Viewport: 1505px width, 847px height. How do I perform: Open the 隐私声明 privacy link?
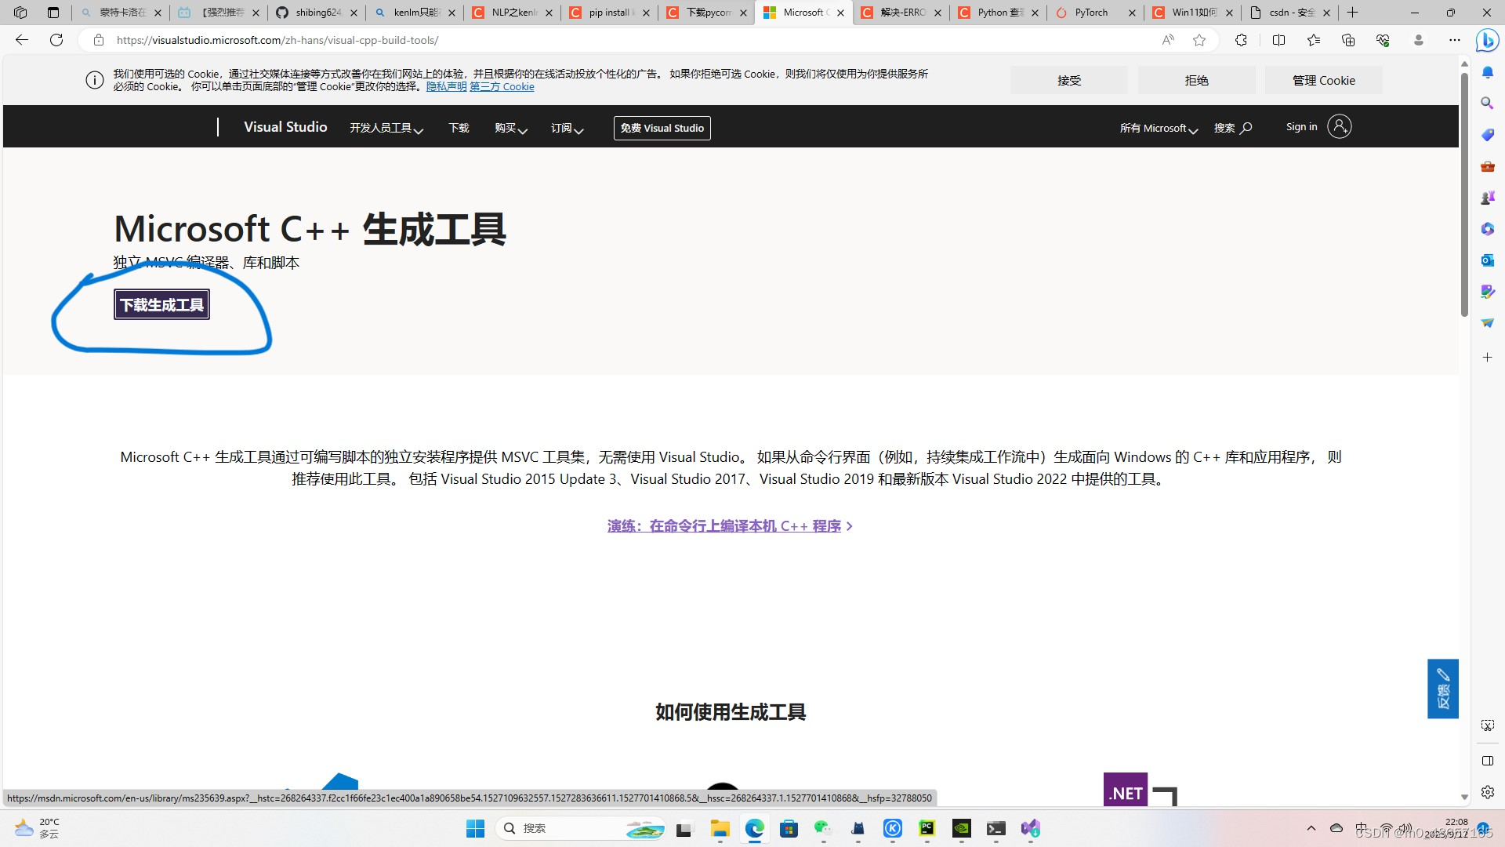click(x=446, y=86)
